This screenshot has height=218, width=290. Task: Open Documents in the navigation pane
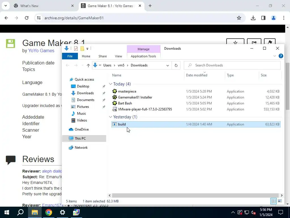(86, 100)
